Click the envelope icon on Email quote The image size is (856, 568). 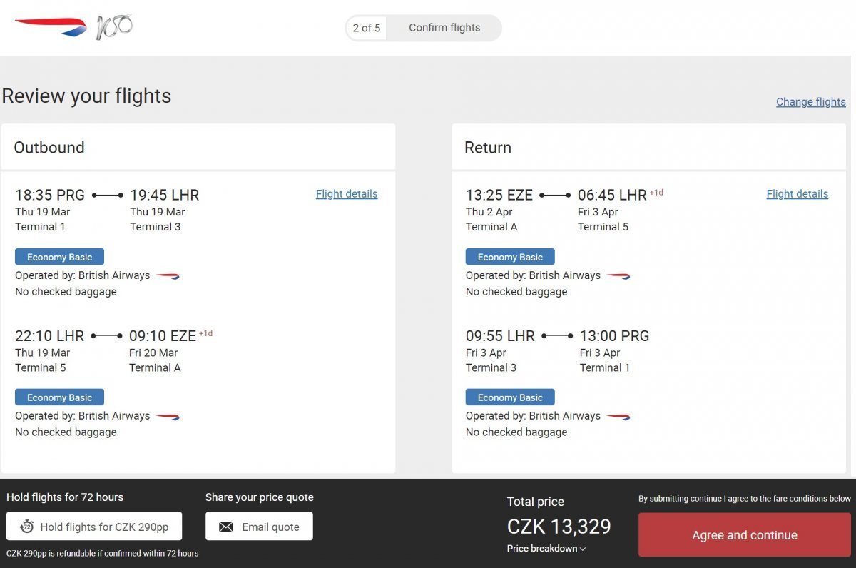pos(226,527)
